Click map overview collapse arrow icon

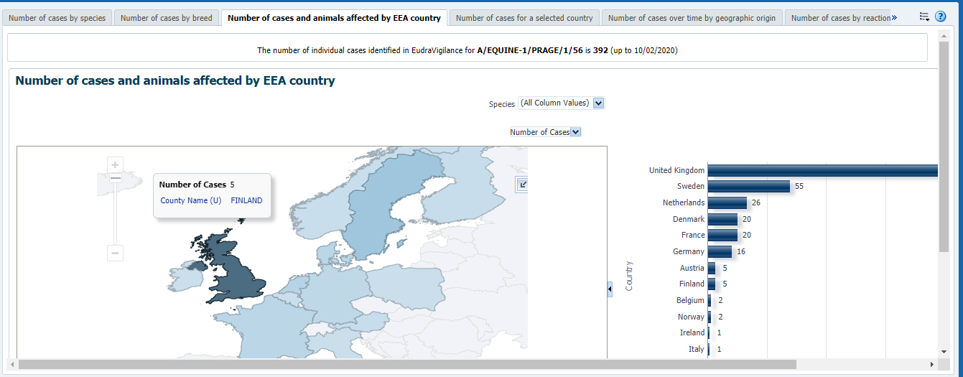pyautogui.click(x=522, y=185)
